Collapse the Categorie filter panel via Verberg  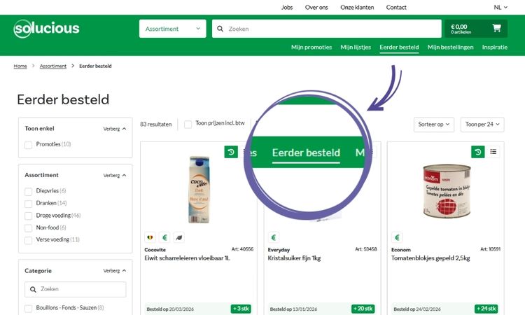[x=115, y=271]
